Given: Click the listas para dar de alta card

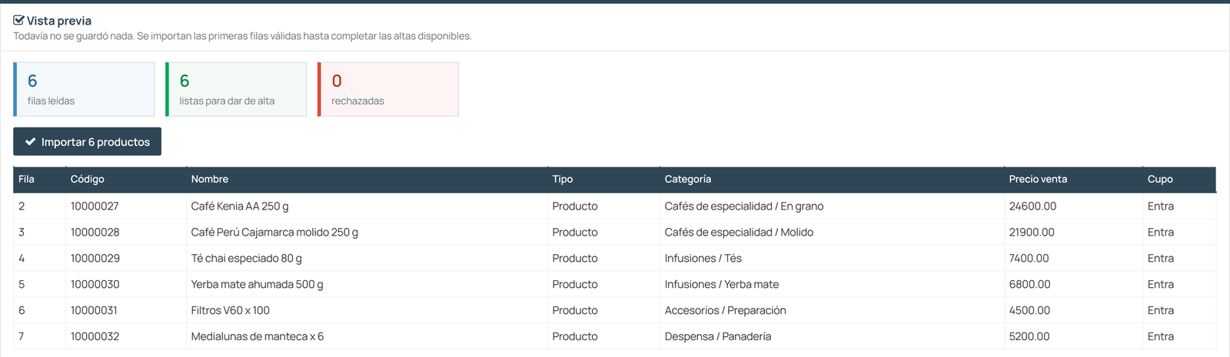Looking at the screenshot, I should click(236, 89).
